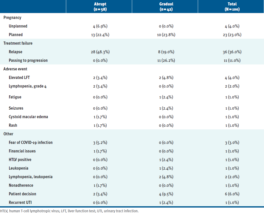Viewport: 264px width, 213px height.
Task: Click the Relapse total value 36 (36.0%)
Action: click(232, 52)
